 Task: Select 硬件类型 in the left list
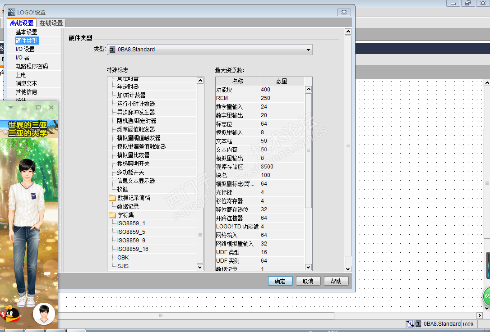tap(27, 41)
